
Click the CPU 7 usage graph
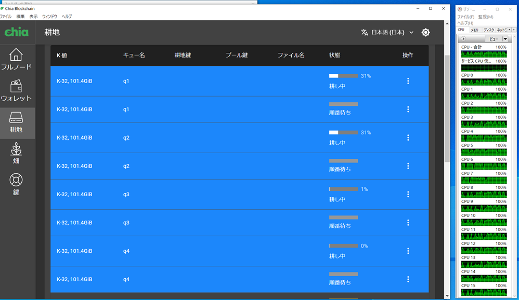click(484, 180)
